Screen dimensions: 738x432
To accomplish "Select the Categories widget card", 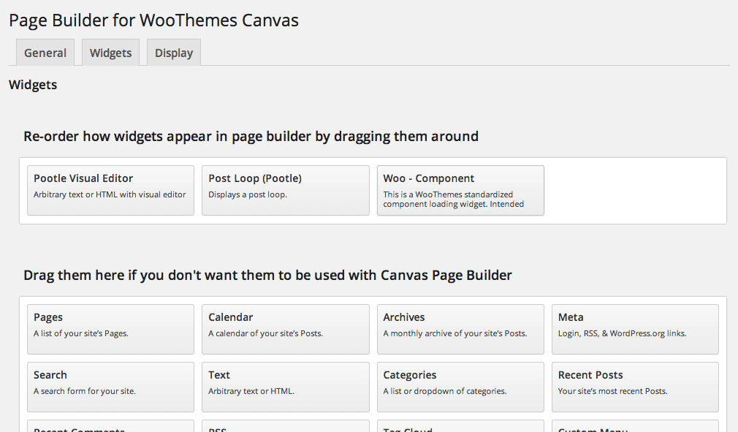I will 460,387.
